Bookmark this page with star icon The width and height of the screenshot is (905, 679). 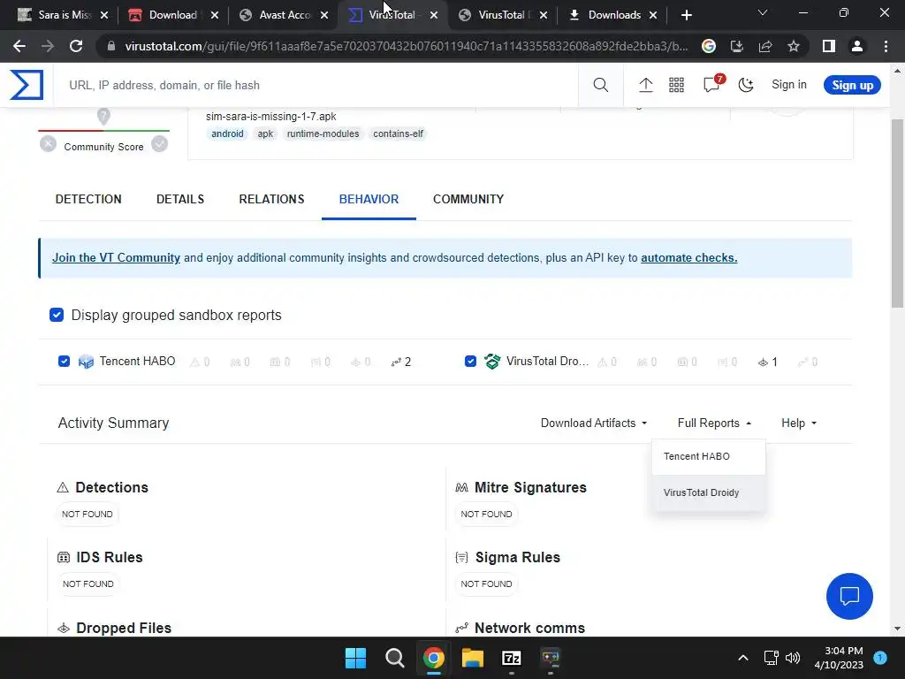click(x=794, y=46)
